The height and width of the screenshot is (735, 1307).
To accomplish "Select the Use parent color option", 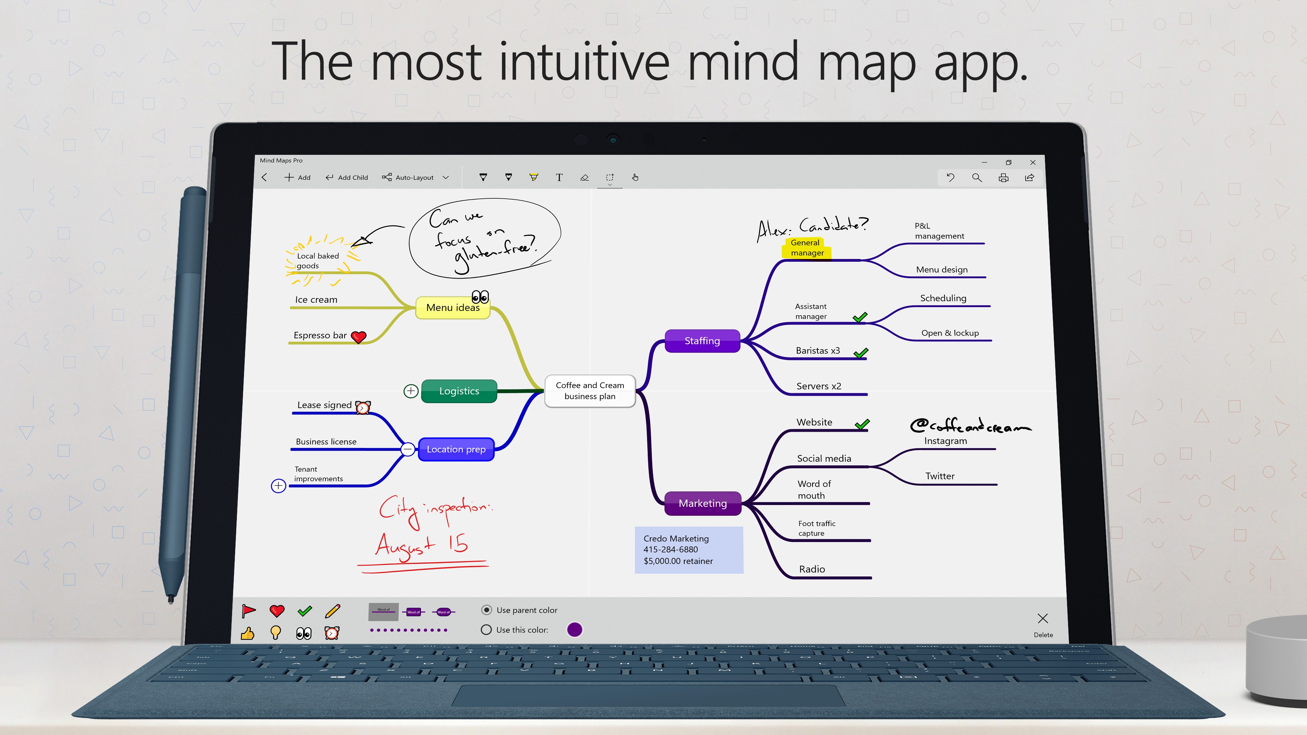I will pyautogui.click(x=487, y=610).
